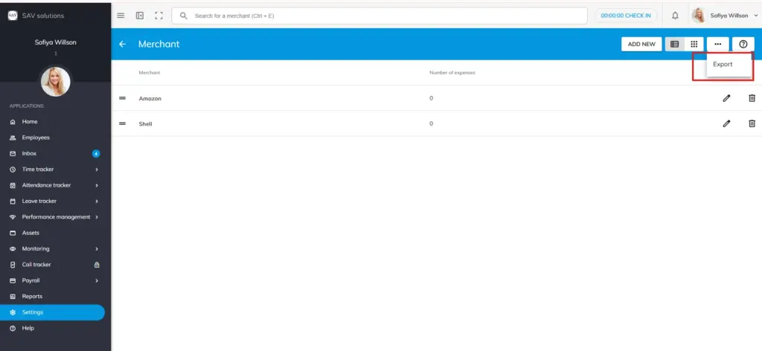Grab the Amazon row reorder handle
The height and width of the screenshot is (351, 762).
point(123,98)
